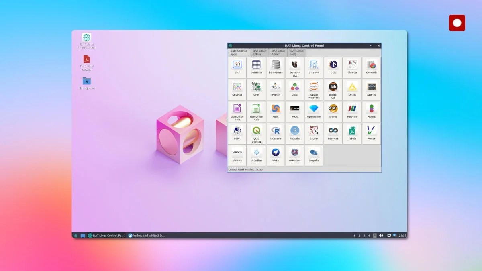Go to the DAT Linux Admin tab

coord(278,53)
